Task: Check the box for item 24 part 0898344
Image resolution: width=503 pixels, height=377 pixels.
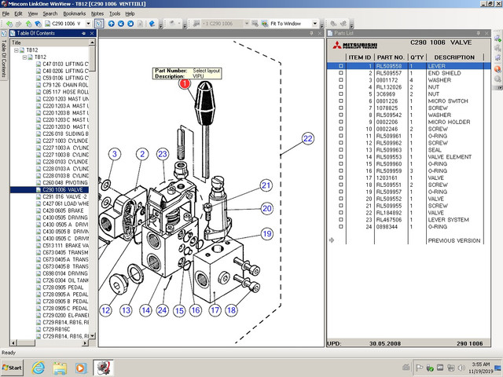Action: tap(340, 227)
